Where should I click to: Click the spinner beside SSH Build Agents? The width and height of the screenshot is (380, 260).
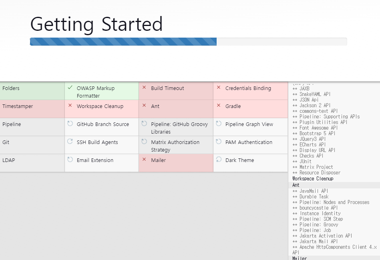click(70, 141)
